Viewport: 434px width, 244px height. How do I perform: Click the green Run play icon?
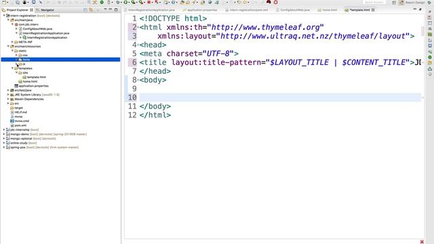point(125,2)
